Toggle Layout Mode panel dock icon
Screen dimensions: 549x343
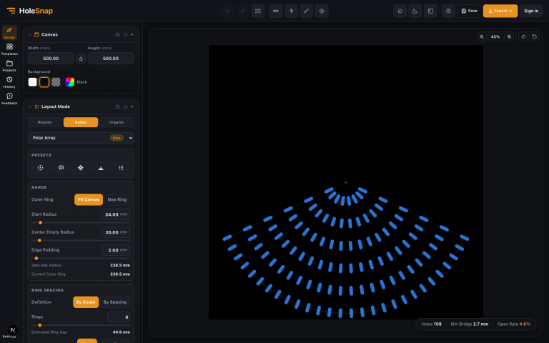pos(117,106)
